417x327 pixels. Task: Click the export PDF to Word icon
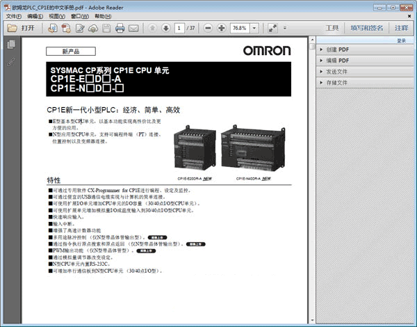[52, 28]
